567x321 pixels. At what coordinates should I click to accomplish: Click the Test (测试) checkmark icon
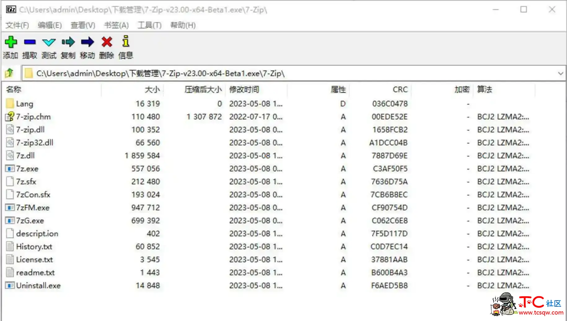49,42
